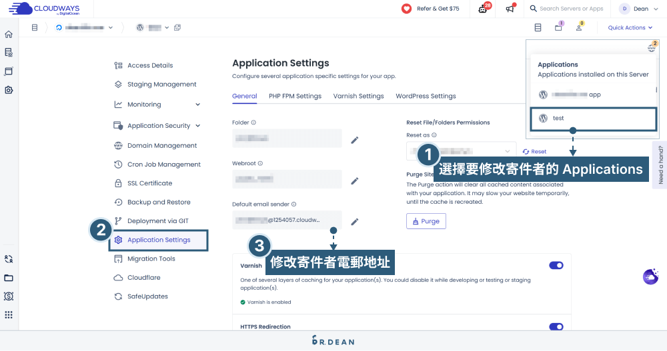This screenshot has width=667, height=351.
Task: Open the Servers icon in left rail
Action: [x=9, y=53]
